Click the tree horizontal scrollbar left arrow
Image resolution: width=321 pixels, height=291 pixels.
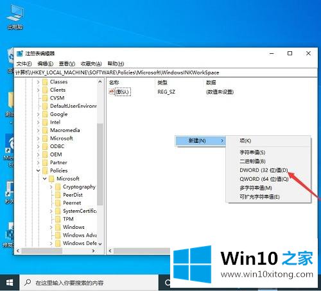click(x=18, y=251)
